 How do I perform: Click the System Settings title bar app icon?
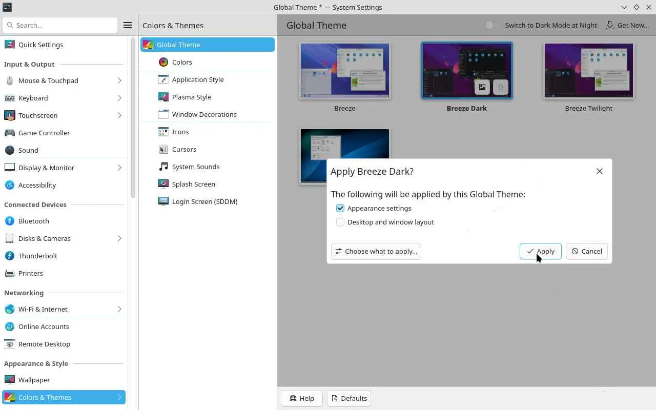[x=7, y=7]
